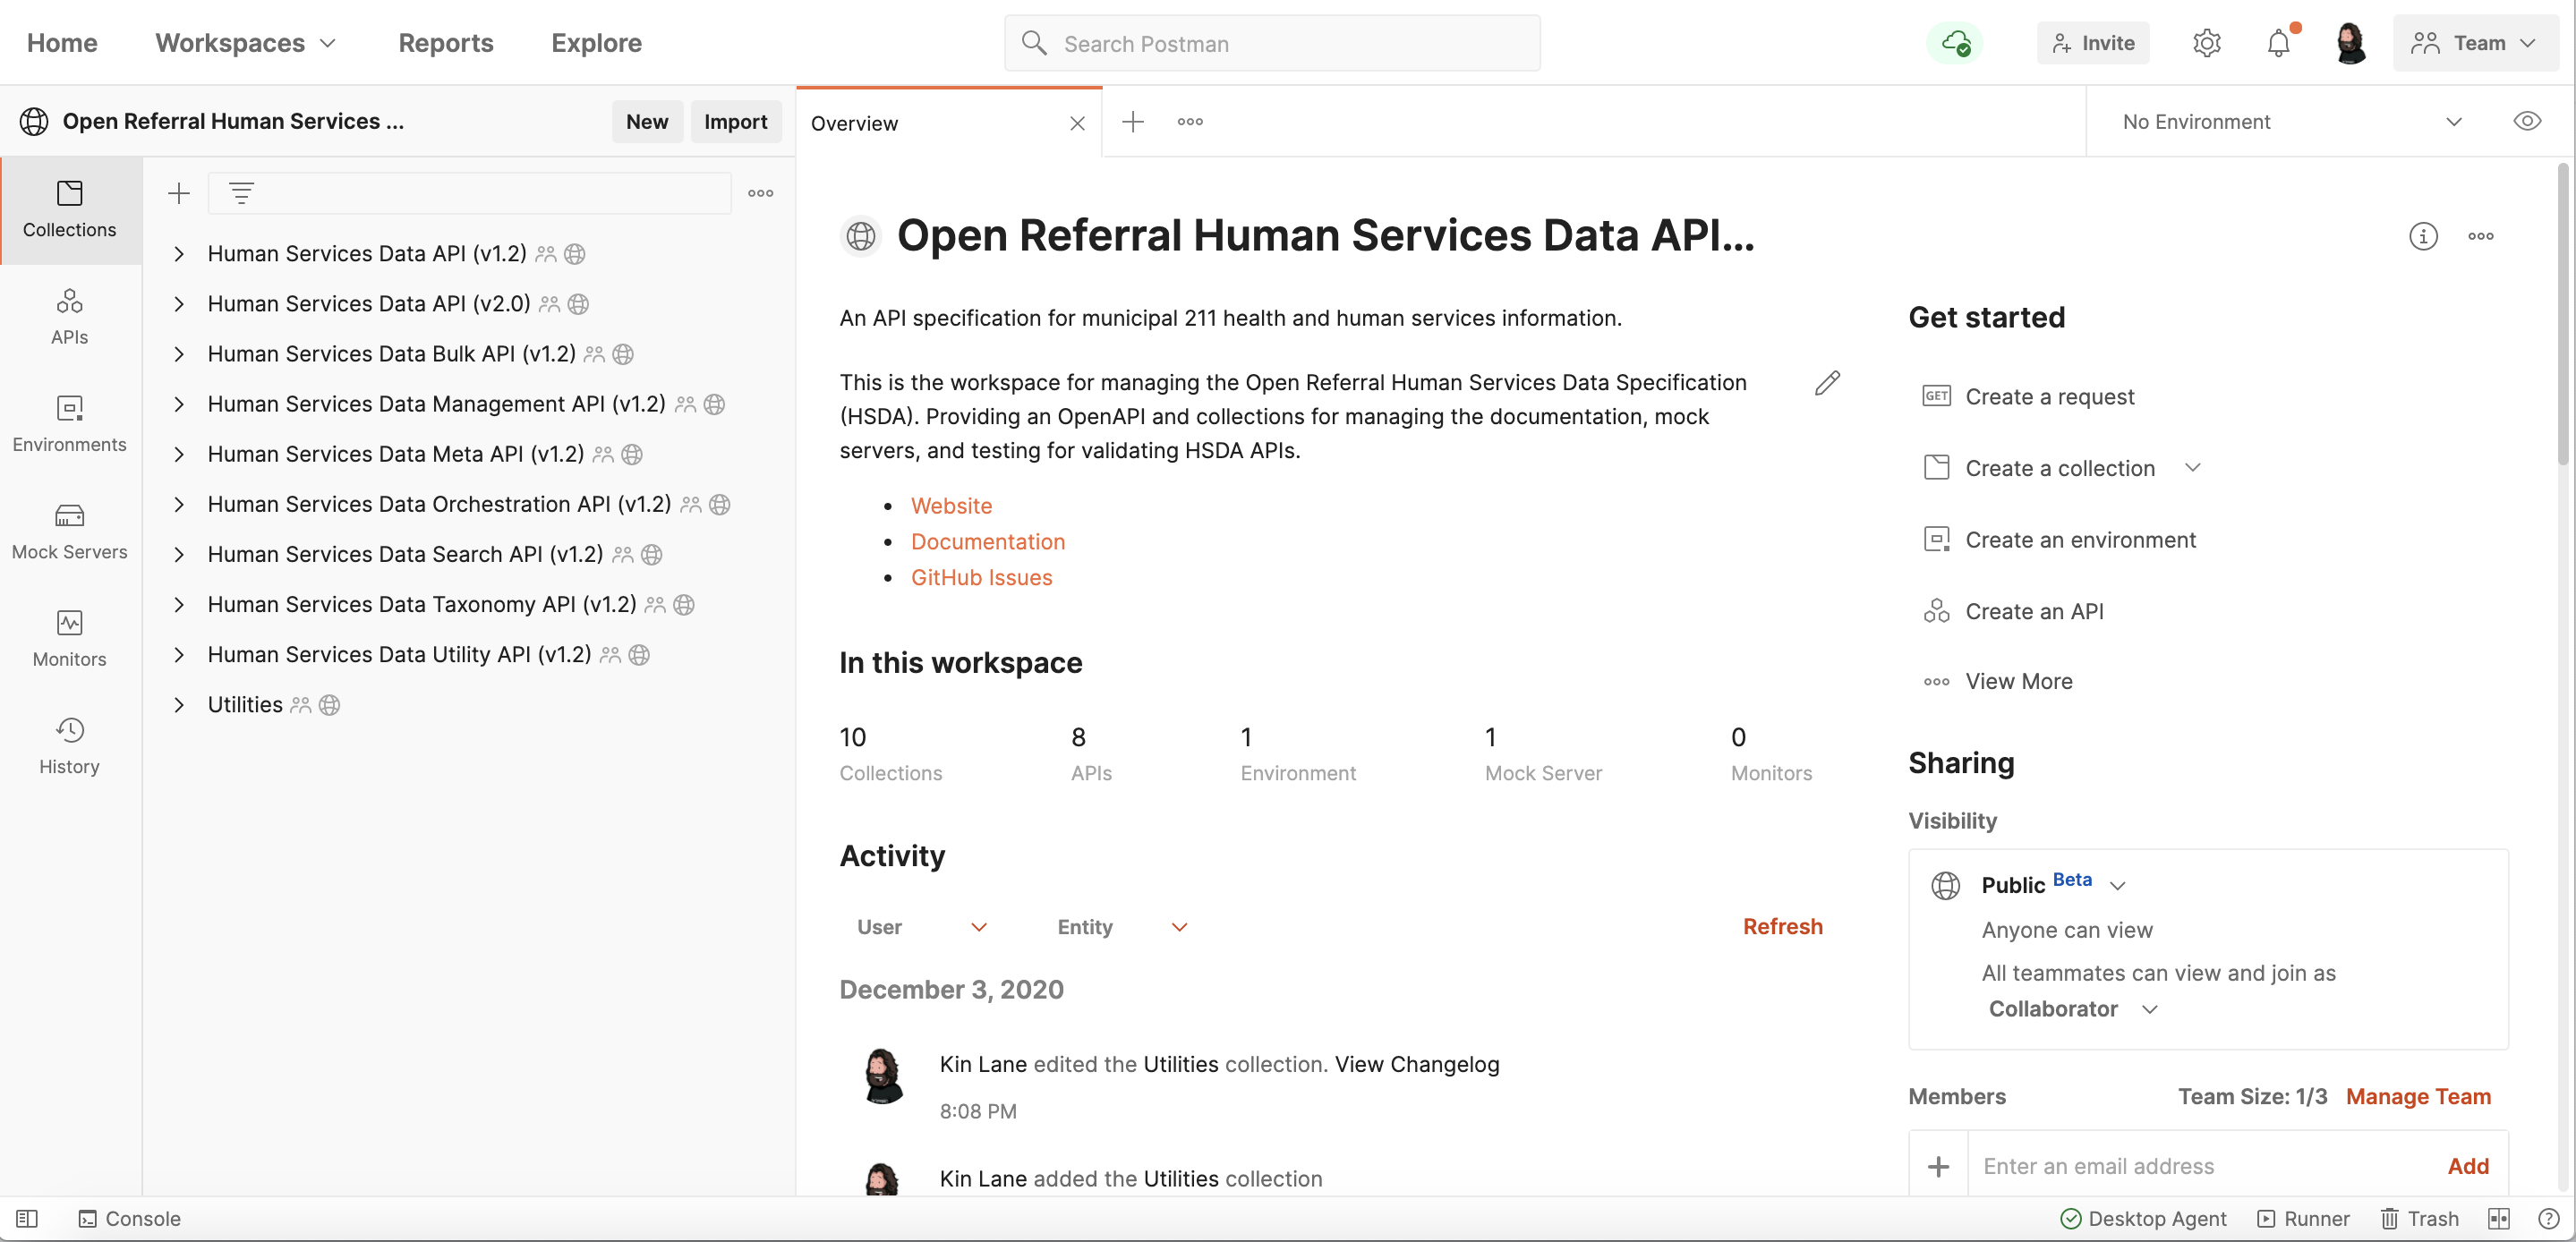Click the Invite button
Image resolution: width=2576 pixels, height=1242 pixels.
pyautogui.click(x=2092, y=43)
